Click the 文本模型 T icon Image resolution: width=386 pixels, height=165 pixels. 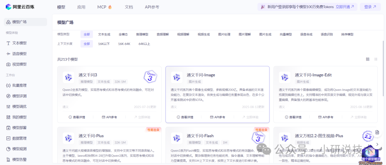pos(8,43)
